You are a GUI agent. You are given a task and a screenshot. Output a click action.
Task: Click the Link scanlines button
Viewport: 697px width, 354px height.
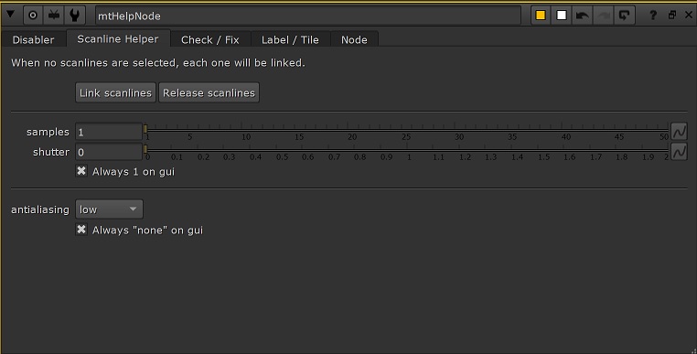[x=115, y=92]
